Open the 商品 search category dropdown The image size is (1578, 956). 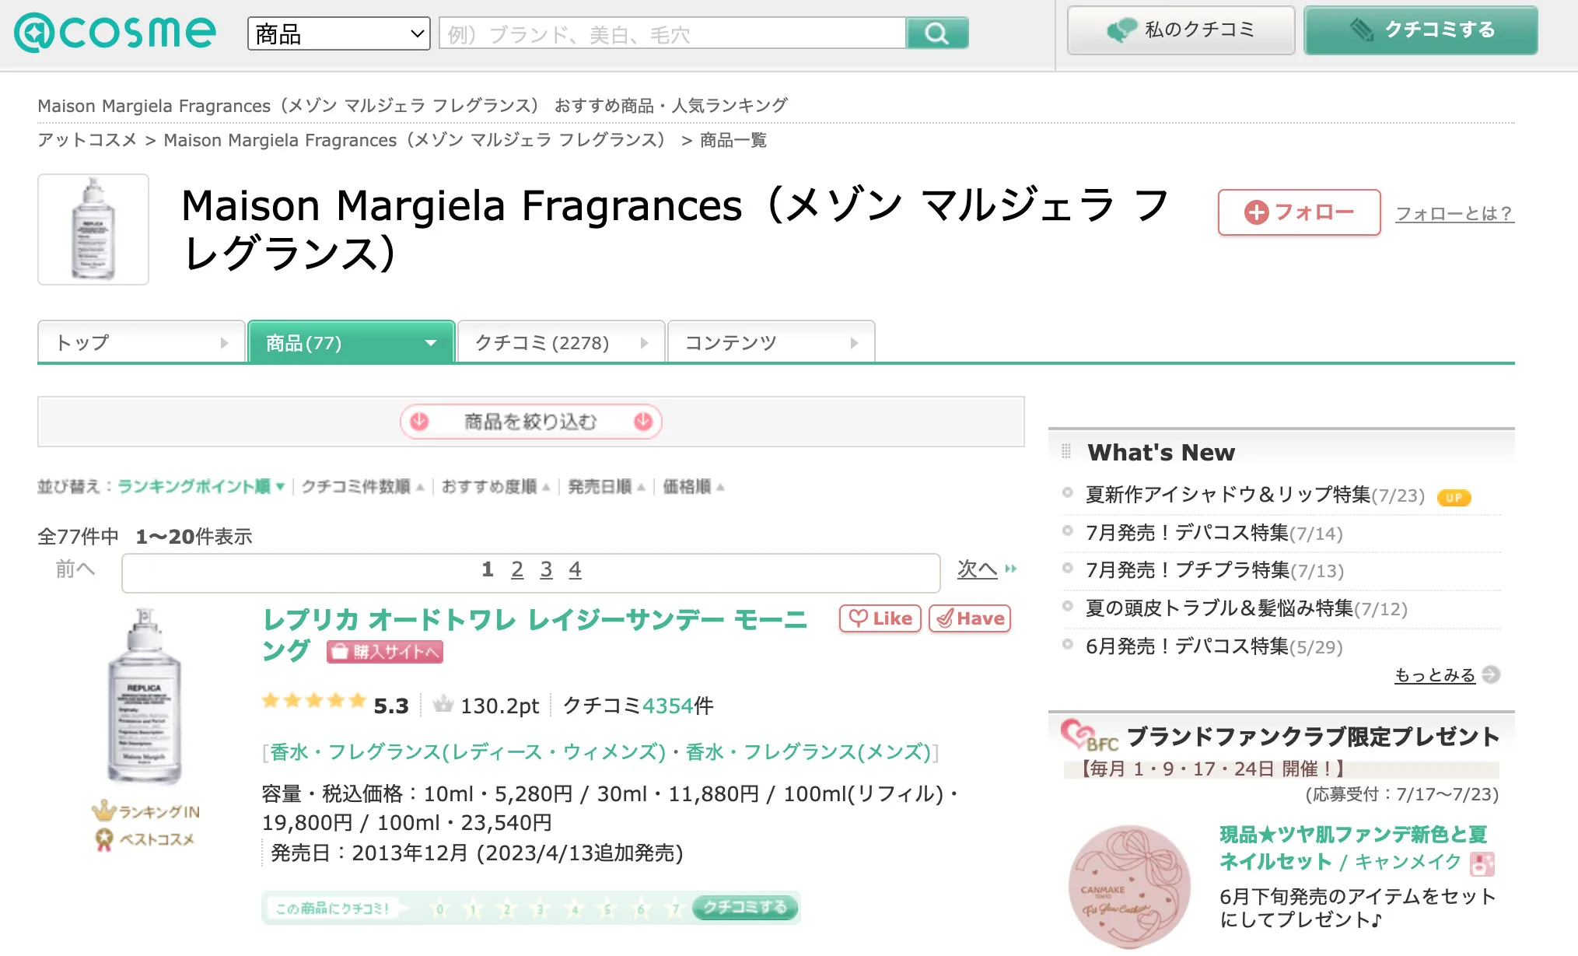(338, 33)
